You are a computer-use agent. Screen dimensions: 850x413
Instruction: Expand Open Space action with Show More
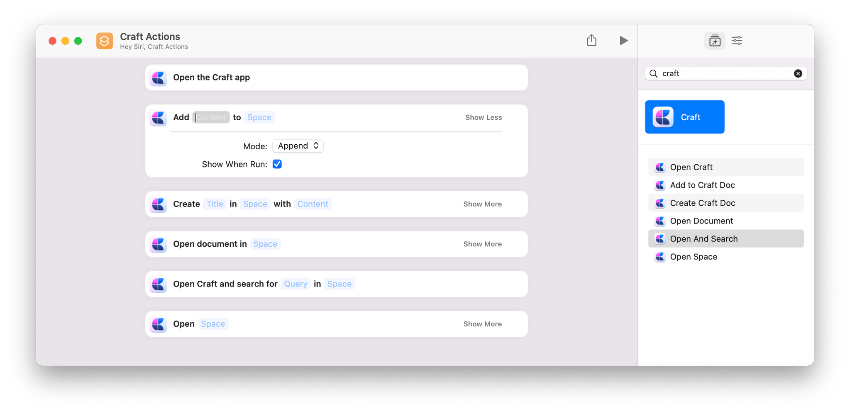[483, 324]
